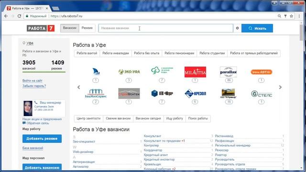
Task: Open Работа от прямых работодателей tab
Action: point(254,53)
